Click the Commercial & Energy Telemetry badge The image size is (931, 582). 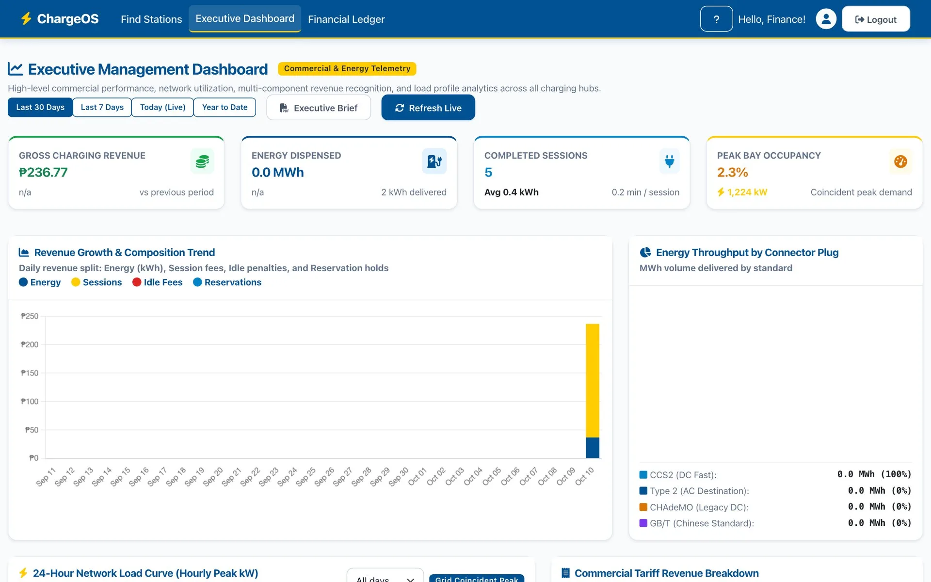tap(347, 68)
